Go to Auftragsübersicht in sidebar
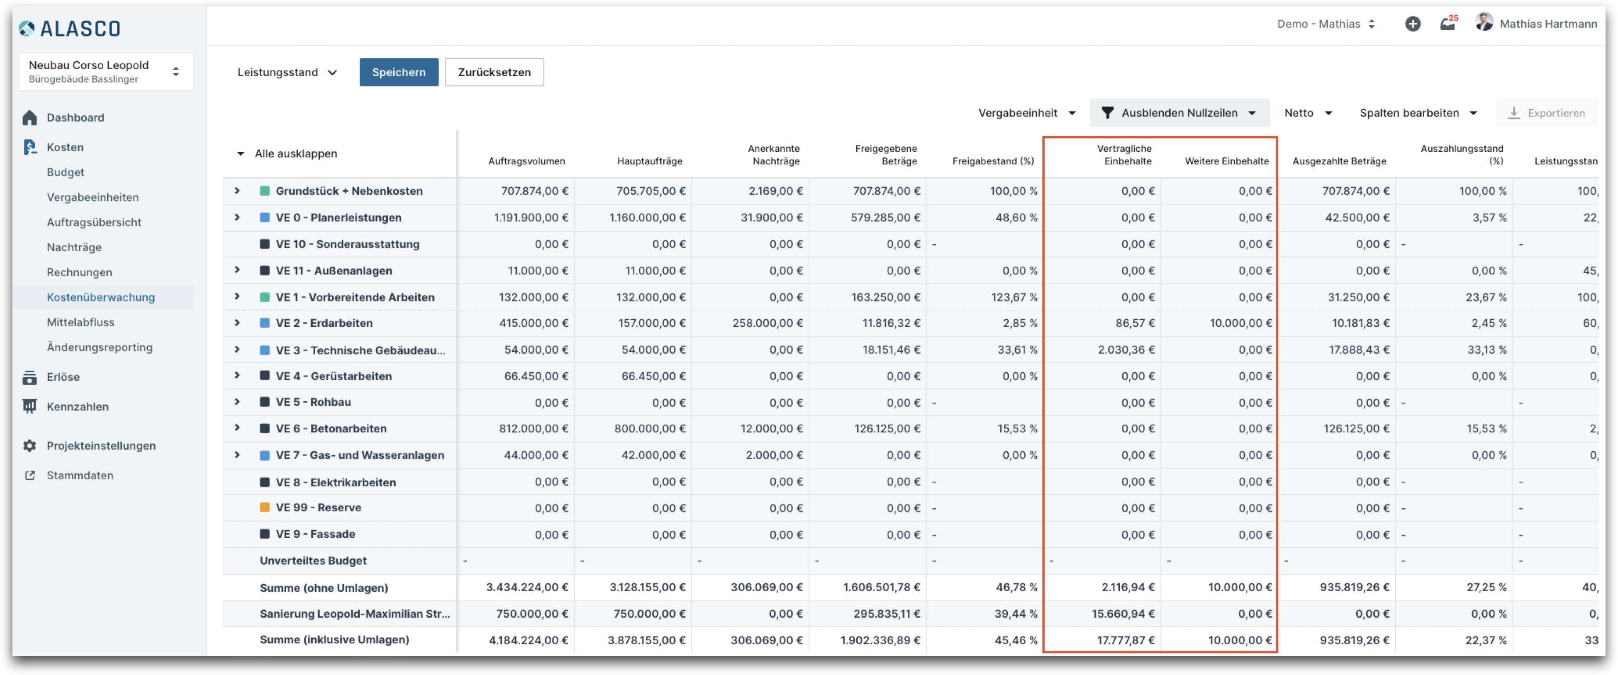 94,222
